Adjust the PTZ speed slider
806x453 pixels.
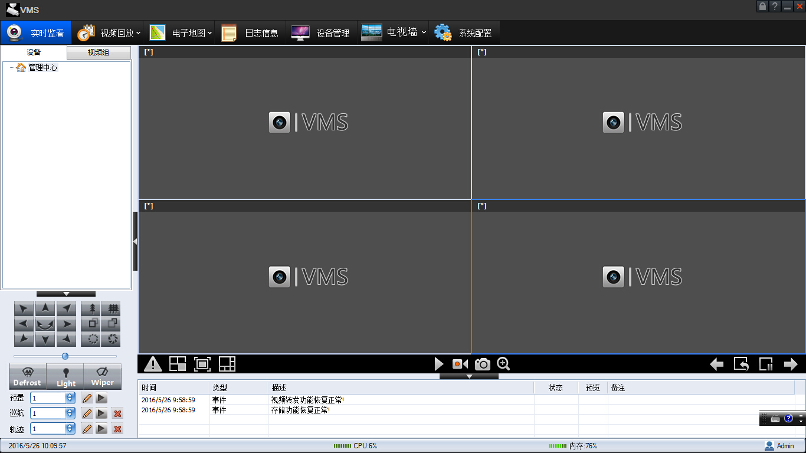pyautogui.click(x=65, y=356)
